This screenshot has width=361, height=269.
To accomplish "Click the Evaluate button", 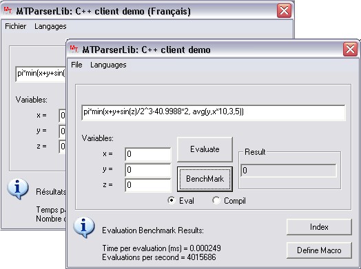I will 205,149.
